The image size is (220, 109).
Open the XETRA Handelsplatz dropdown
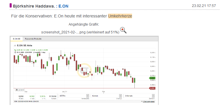pos(74,96)
